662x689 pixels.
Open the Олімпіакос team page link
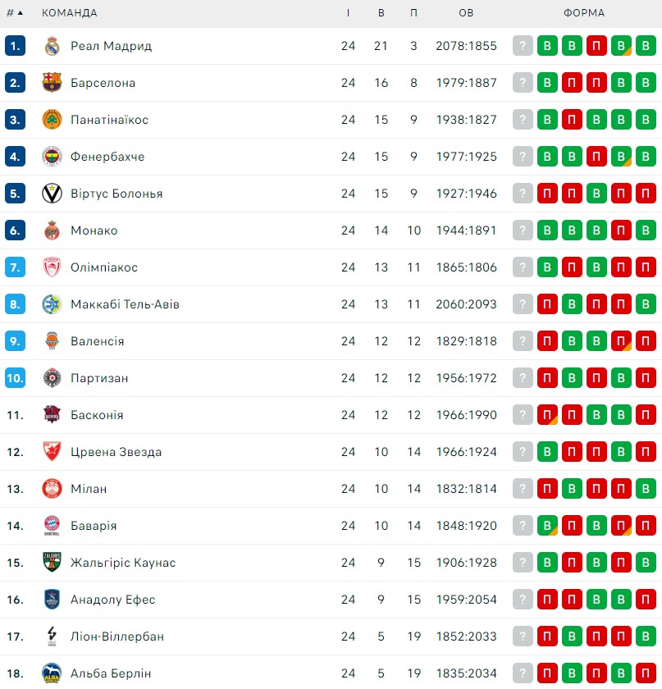pos(104,267)
